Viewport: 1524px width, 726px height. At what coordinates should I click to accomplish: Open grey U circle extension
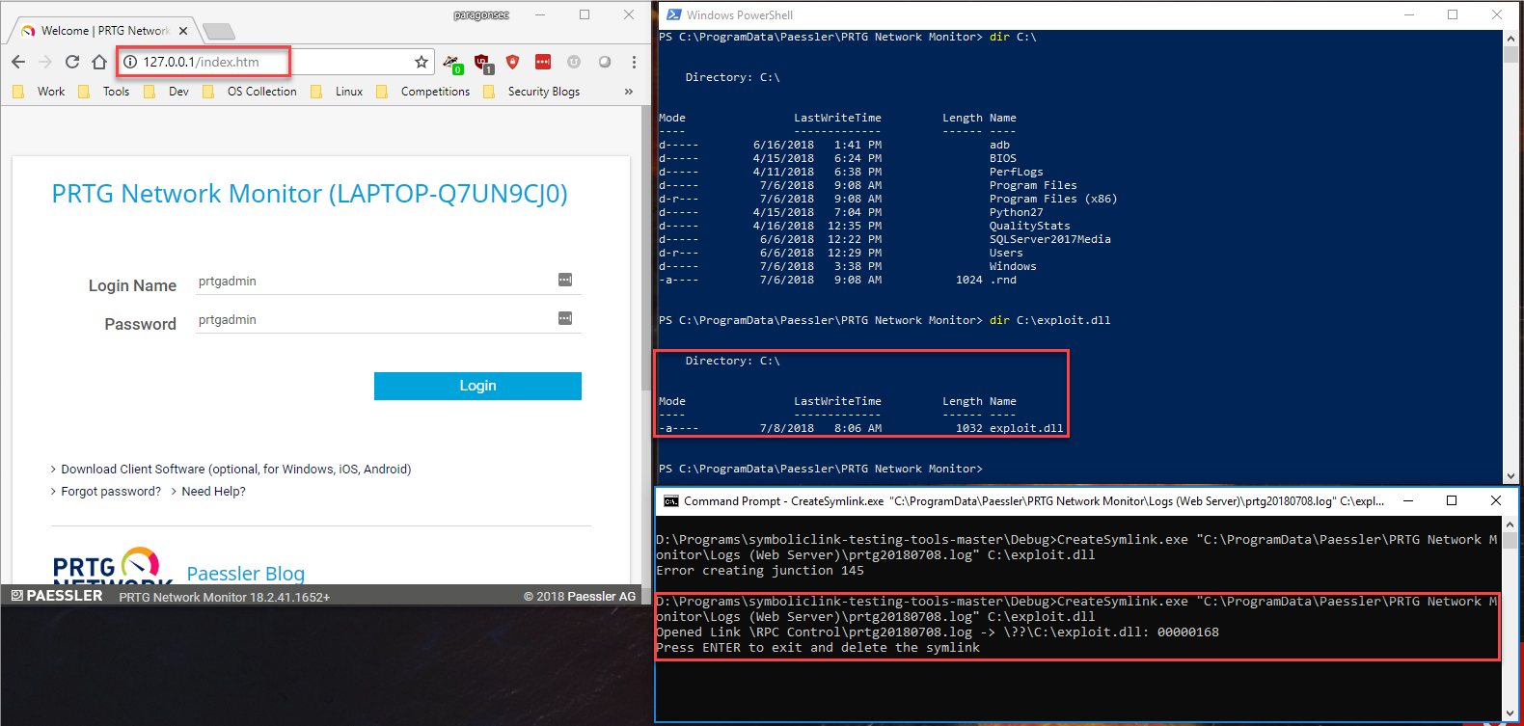[x=574, y=62]
